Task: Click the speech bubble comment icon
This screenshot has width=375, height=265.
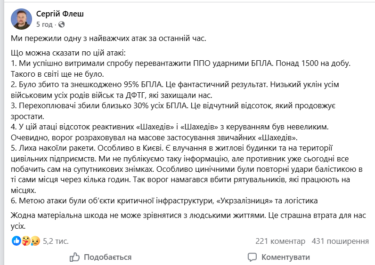Action: coord(252,257)
